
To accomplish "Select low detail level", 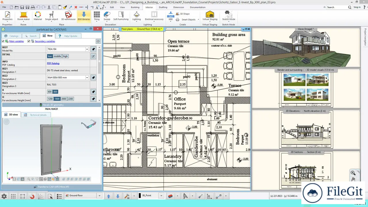I will coord(50,56).
